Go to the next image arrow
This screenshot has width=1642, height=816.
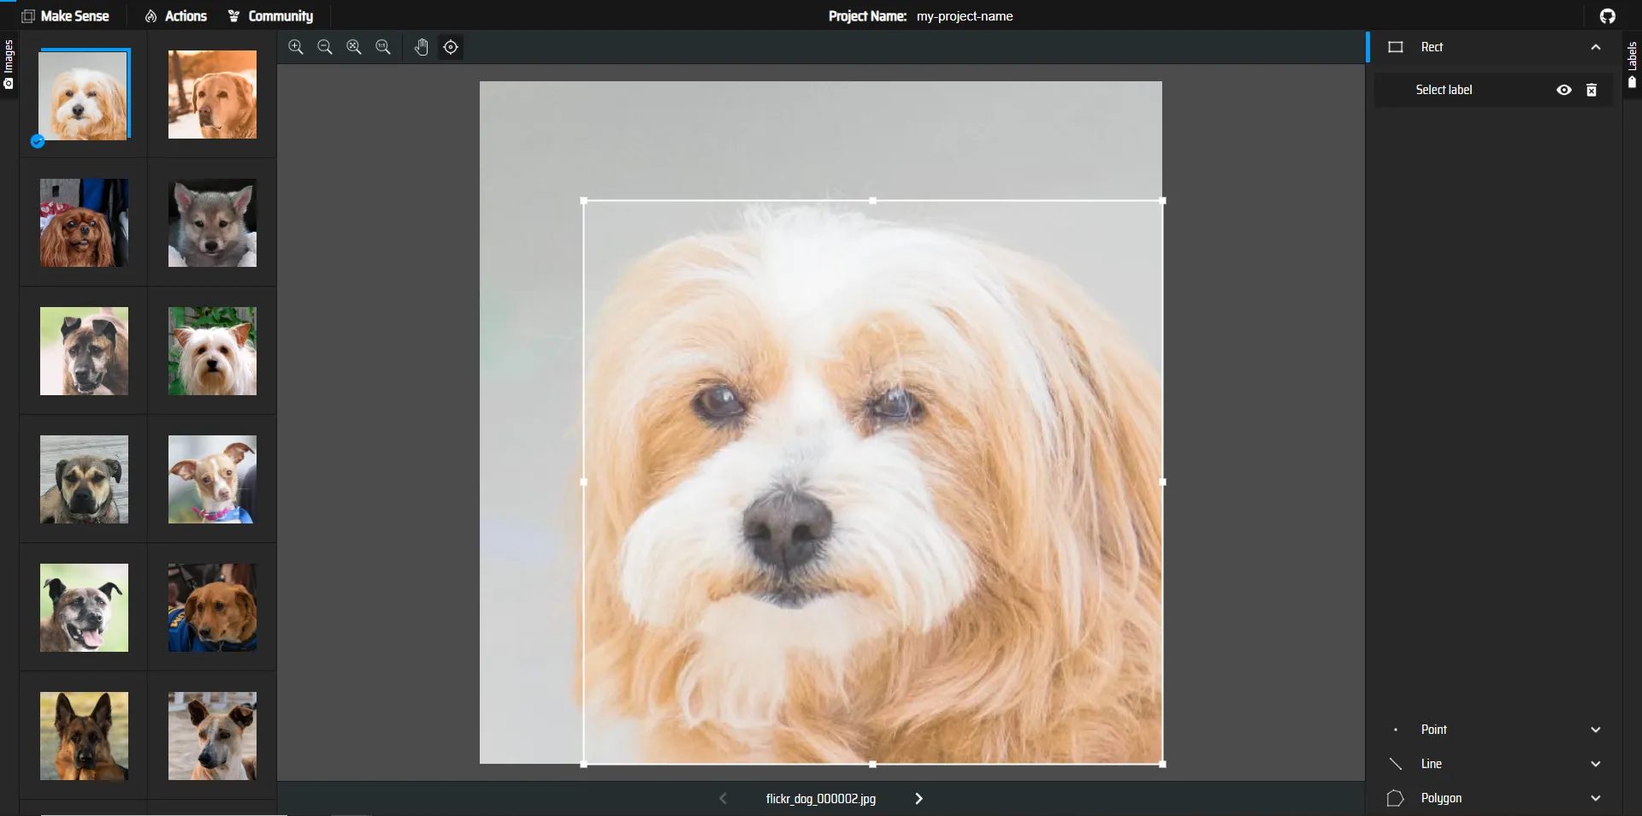918,799
